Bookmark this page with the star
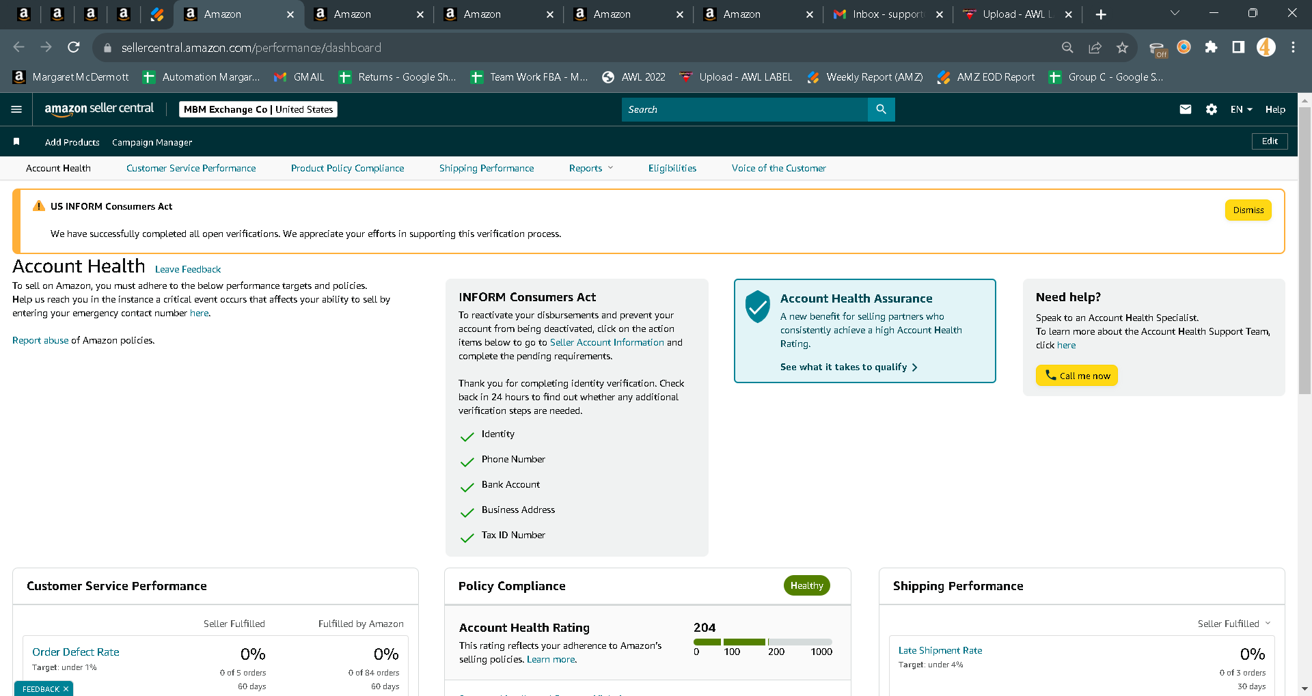 point(1122,47)
